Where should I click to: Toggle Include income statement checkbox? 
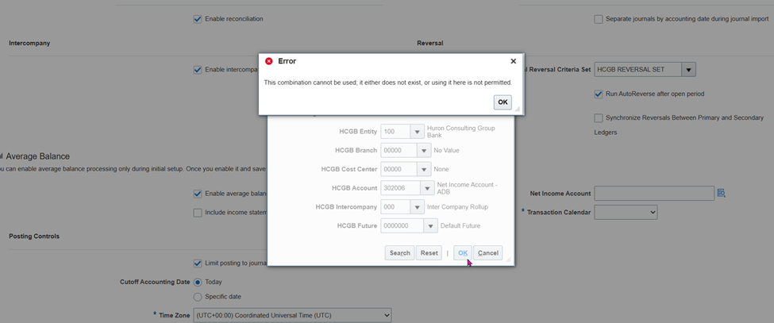tap(198, 213)
